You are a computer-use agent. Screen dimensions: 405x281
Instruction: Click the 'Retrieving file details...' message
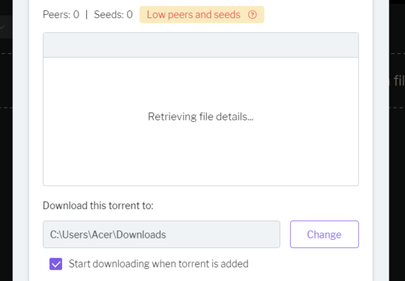200,117
